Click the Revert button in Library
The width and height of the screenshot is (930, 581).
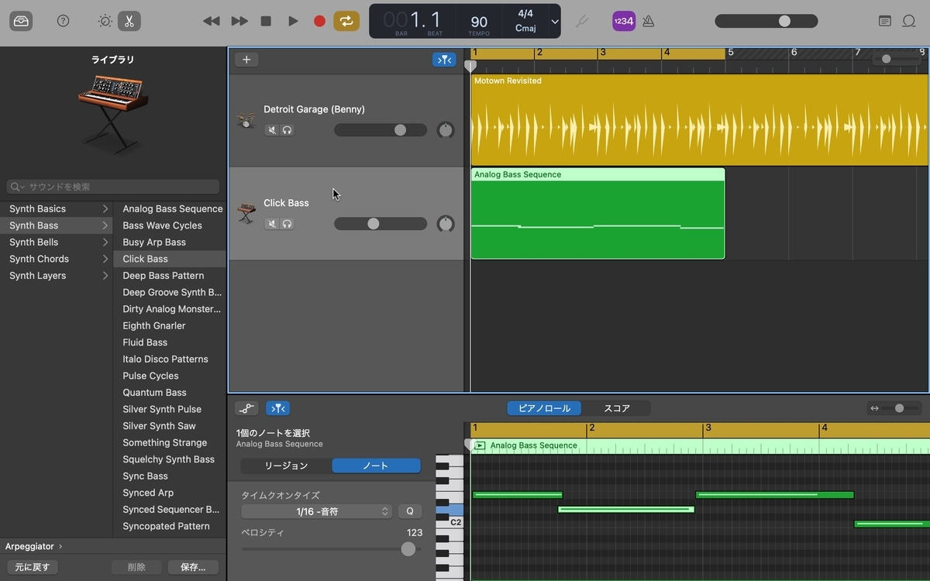(33, 567)
